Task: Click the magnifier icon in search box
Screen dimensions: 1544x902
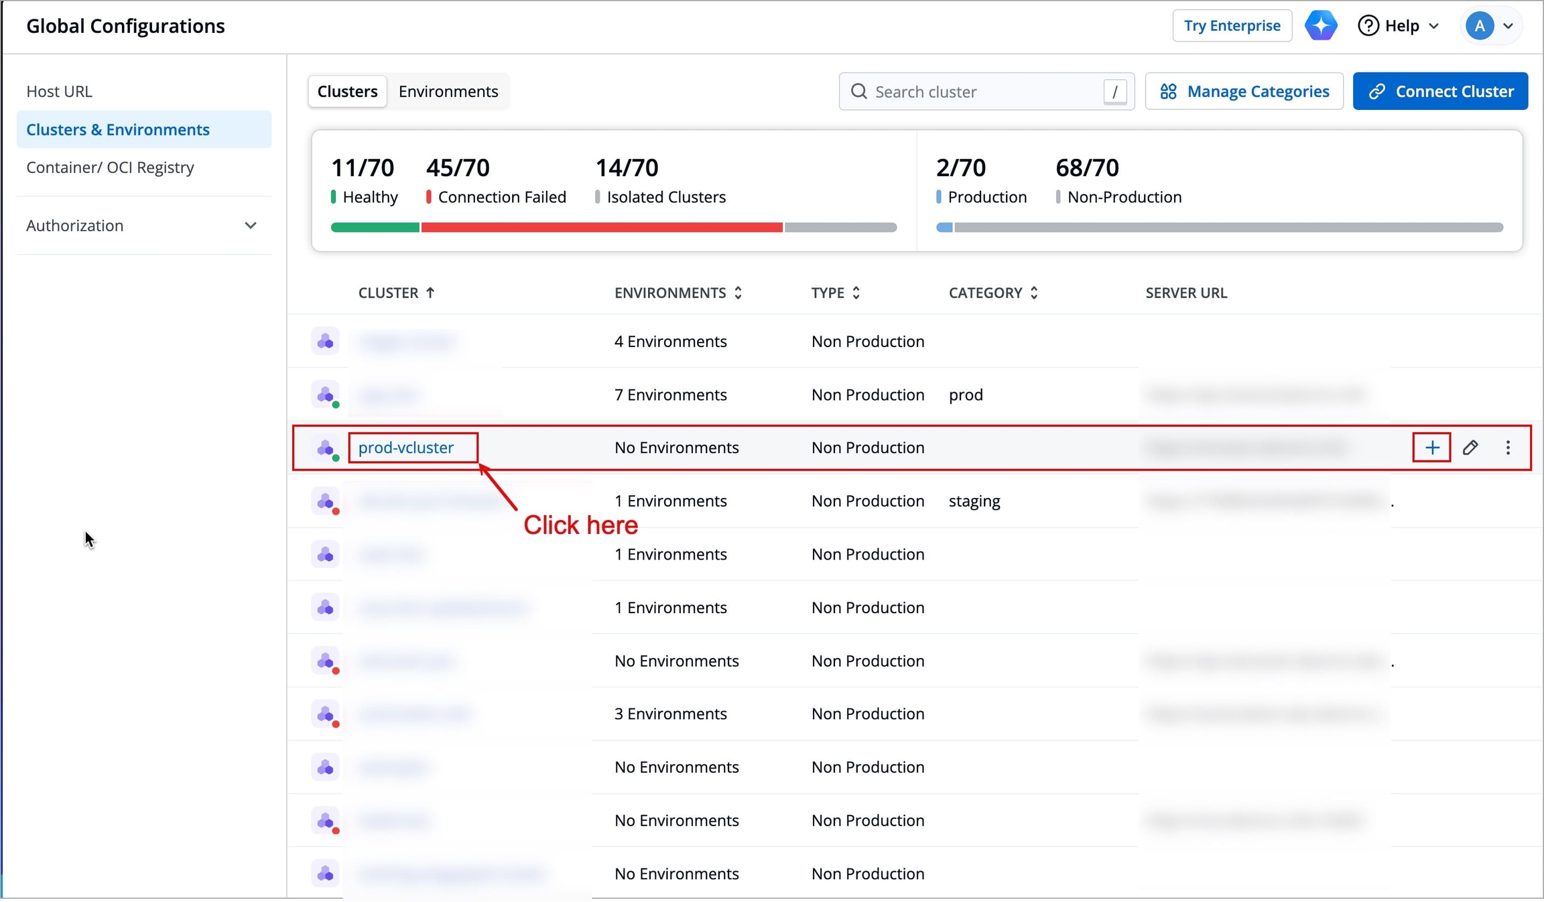Action: pos(858,91)
